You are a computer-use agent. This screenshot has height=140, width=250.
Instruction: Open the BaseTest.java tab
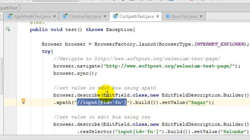[184, 16]
